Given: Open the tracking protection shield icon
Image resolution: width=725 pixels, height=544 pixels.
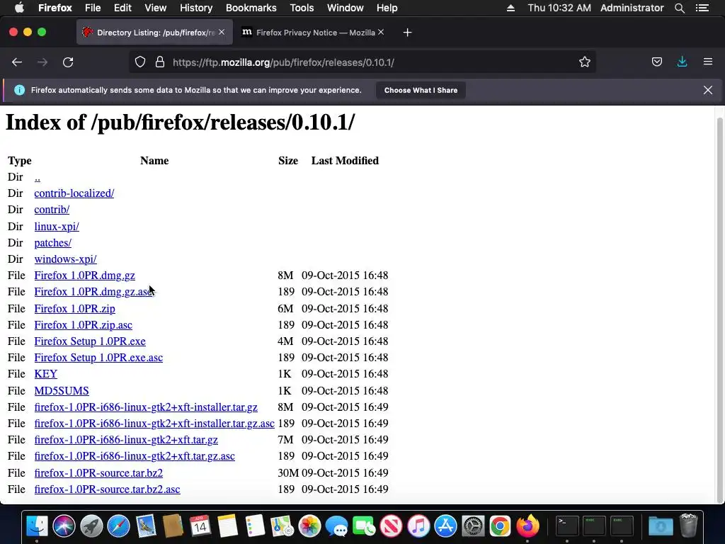Looking at the screenshot, I should coord(140,62).
